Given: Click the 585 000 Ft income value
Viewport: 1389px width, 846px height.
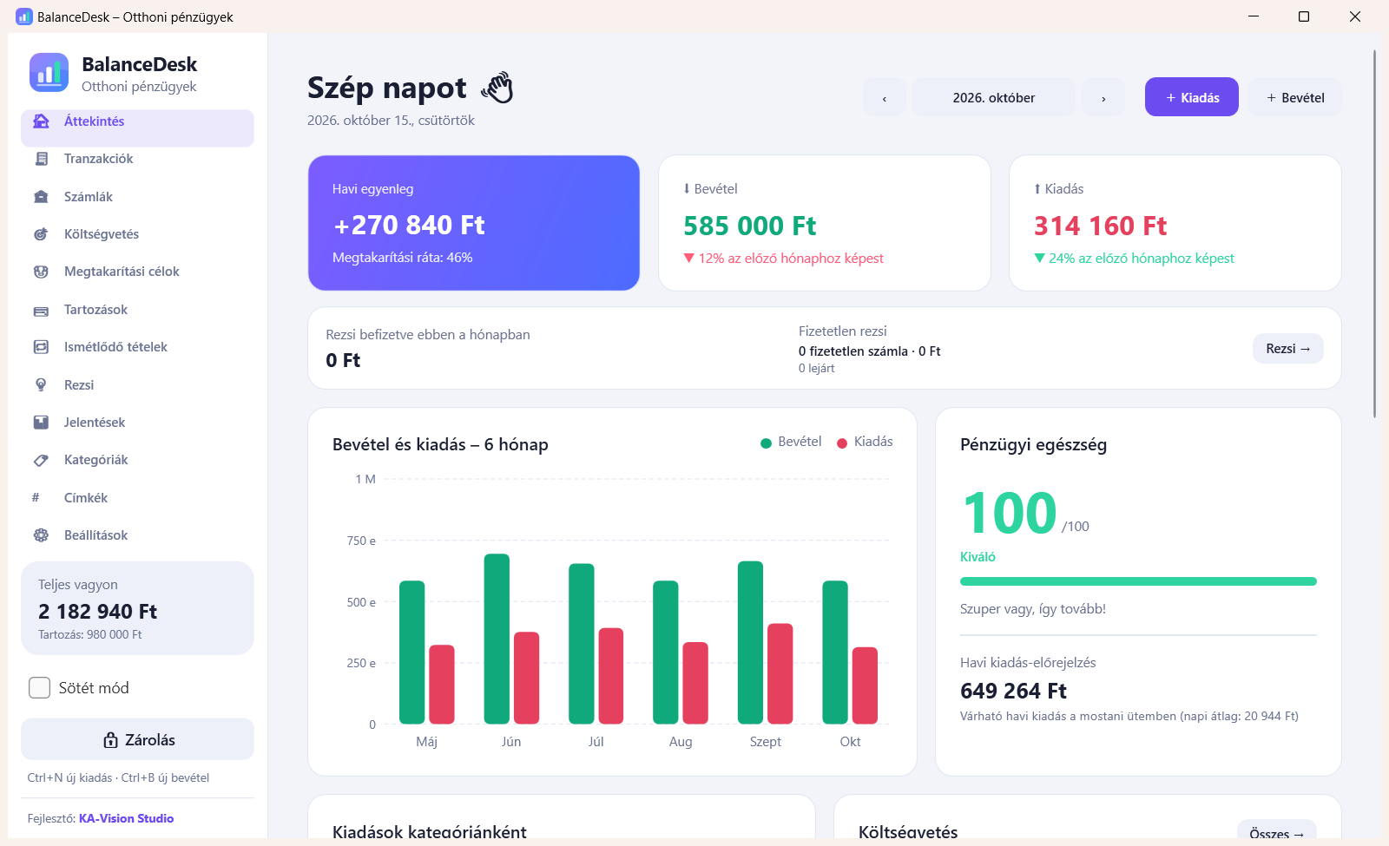Looking at the screenshot, I should tap(750, 226).
